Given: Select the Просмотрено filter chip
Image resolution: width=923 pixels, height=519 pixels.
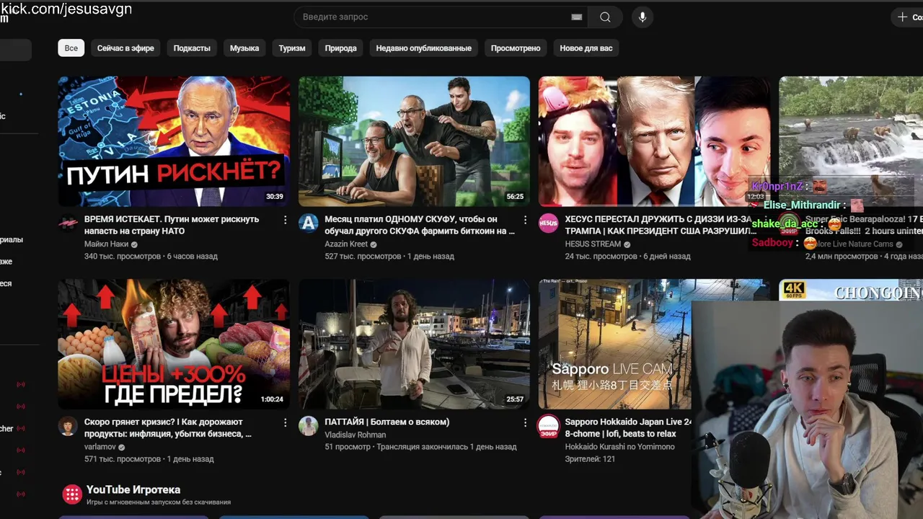Looking at the screenshot, I should 516,48.
